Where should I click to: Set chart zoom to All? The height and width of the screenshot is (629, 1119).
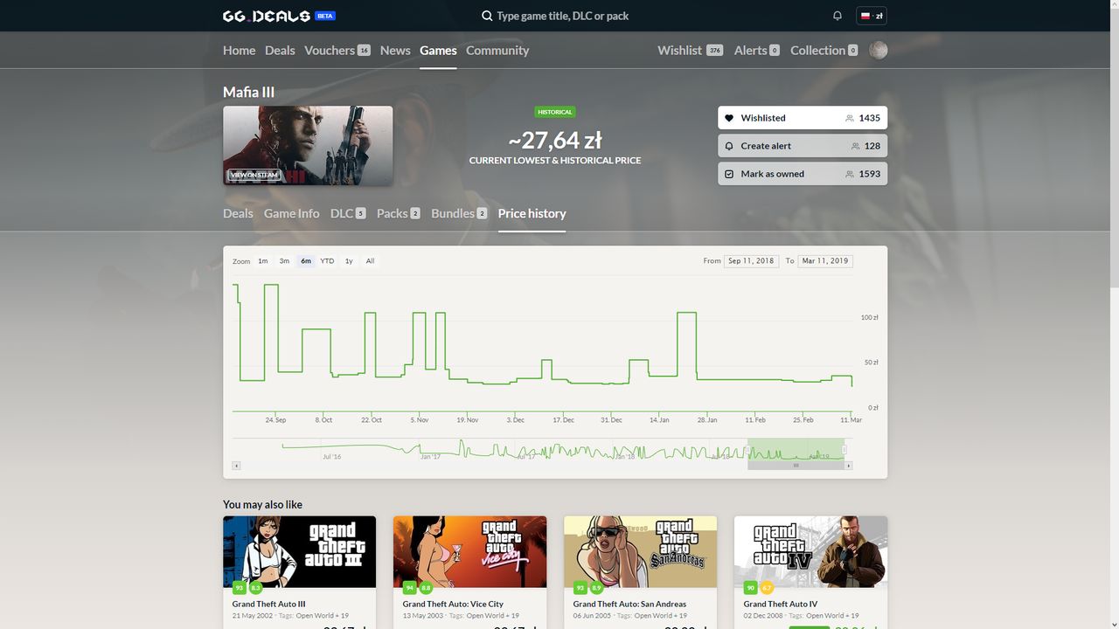pyautogui.click(x=370, y=261)
